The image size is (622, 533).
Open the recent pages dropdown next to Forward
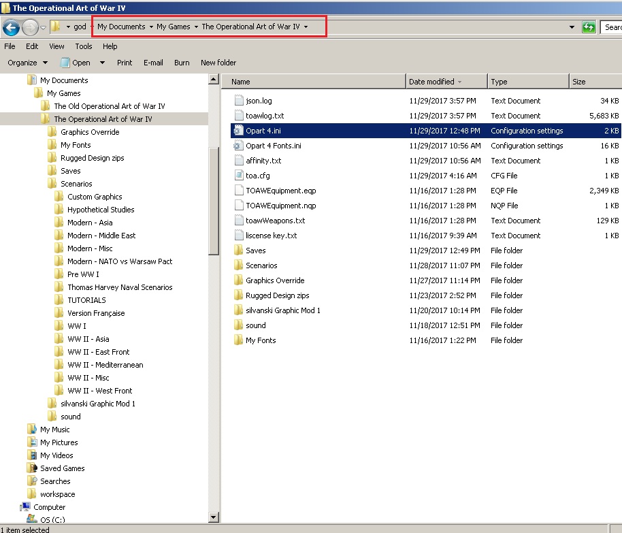(x=44, y=27)
